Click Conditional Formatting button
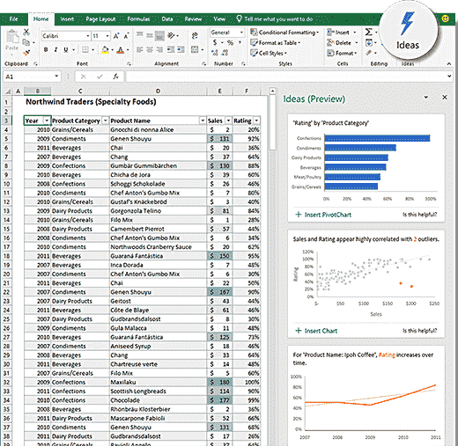458x446 pixels. pyautogui.click(x=284, y=33)
